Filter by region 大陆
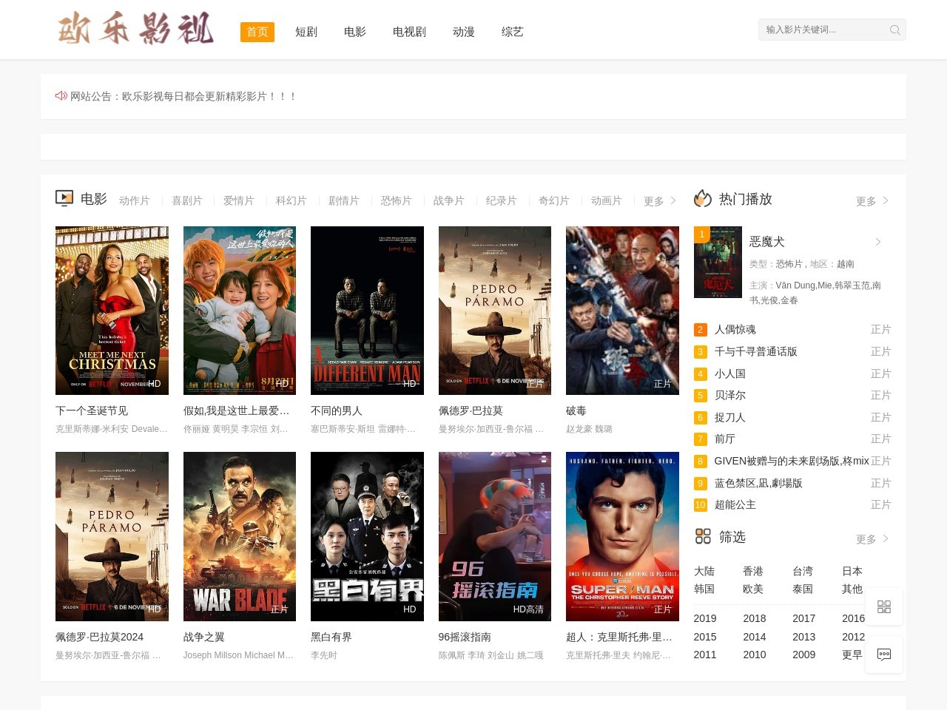The width and height of the screenshot is (947, 710). click(704, 571)
